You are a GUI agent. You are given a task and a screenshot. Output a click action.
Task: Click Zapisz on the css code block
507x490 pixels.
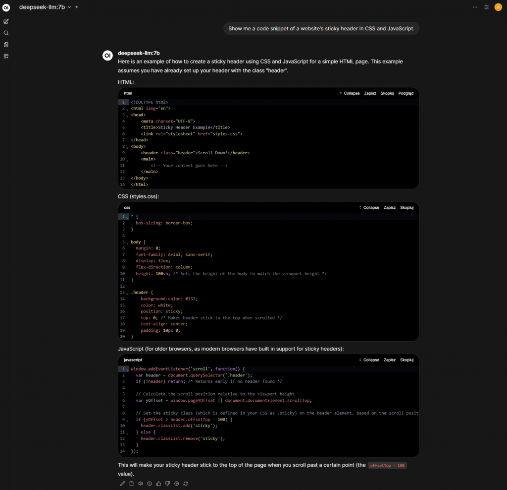390,207
